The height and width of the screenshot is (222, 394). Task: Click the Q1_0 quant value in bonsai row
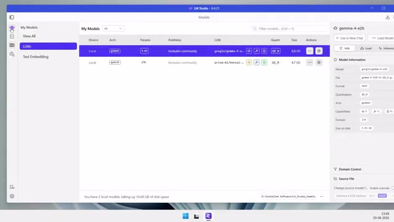coord(275,62)
